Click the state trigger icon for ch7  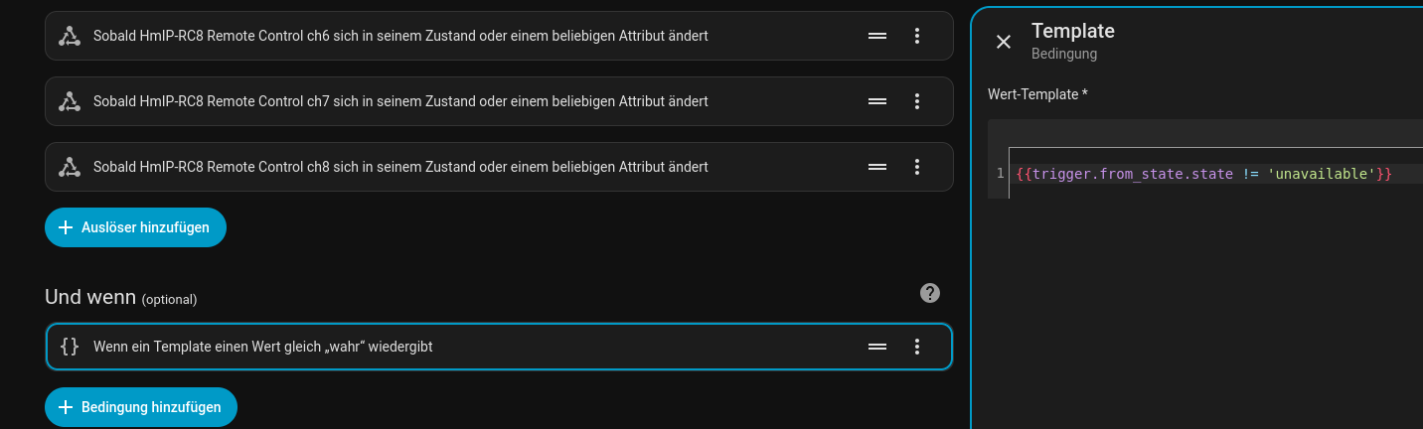69,101
